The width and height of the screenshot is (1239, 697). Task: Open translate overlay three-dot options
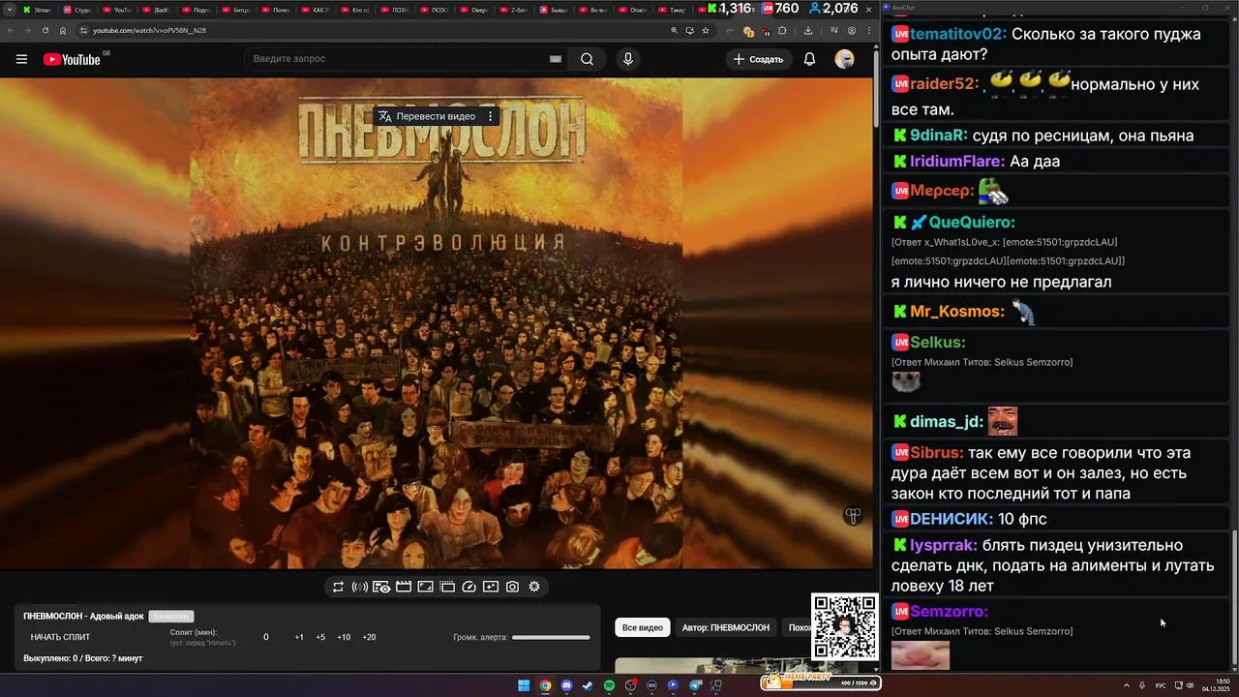click(x=491, y=116)
